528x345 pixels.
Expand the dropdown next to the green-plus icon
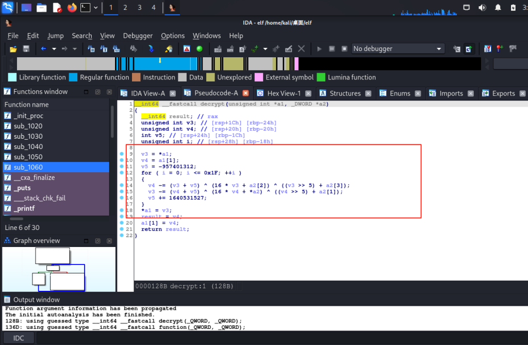(266, 49)
